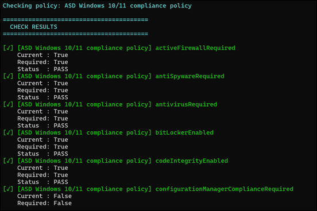
Task: Click the checkmark before bitLockerEnabled line
Action: [8, 133]
